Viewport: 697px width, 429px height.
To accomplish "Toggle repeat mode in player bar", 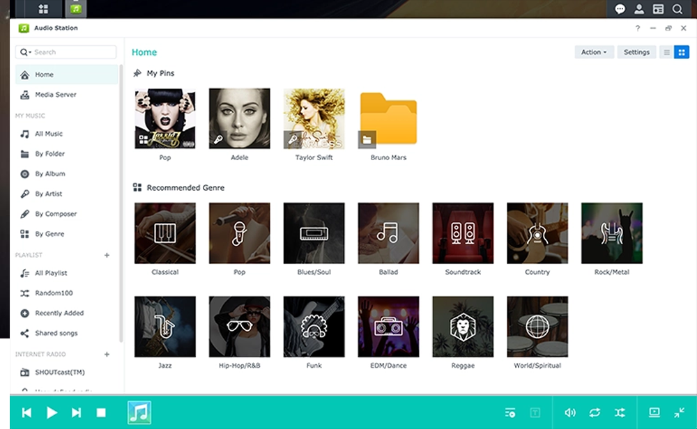I will pyautogui.click(x=595, y=413).
